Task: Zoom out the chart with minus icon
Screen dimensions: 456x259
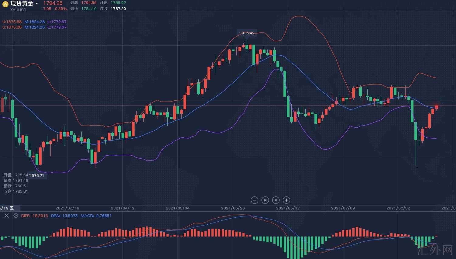Action: tap(255, 200)
